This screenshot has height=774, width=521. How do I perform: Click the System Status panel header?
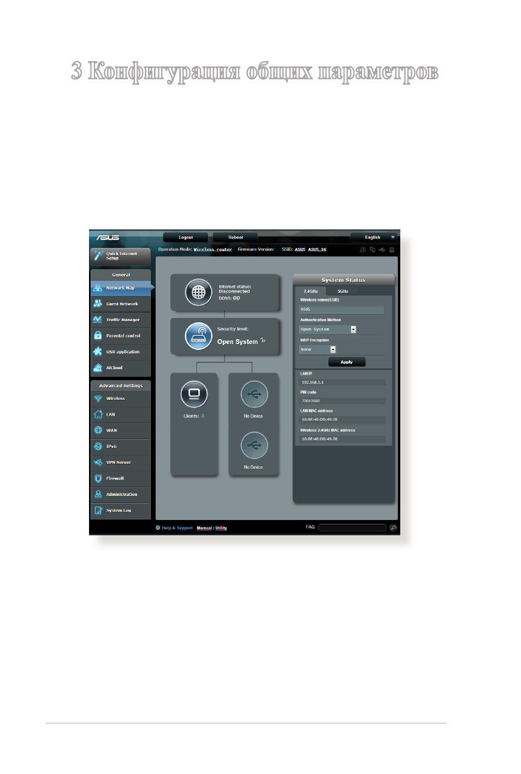click(x=344, y=280)
